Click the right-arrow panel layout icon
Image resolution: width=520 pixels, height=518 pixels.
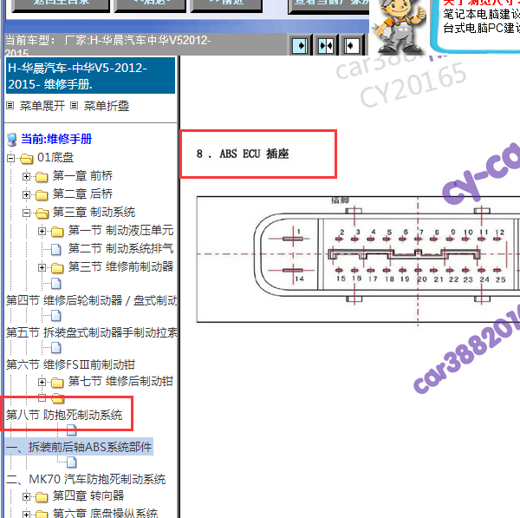pos(300,45)
